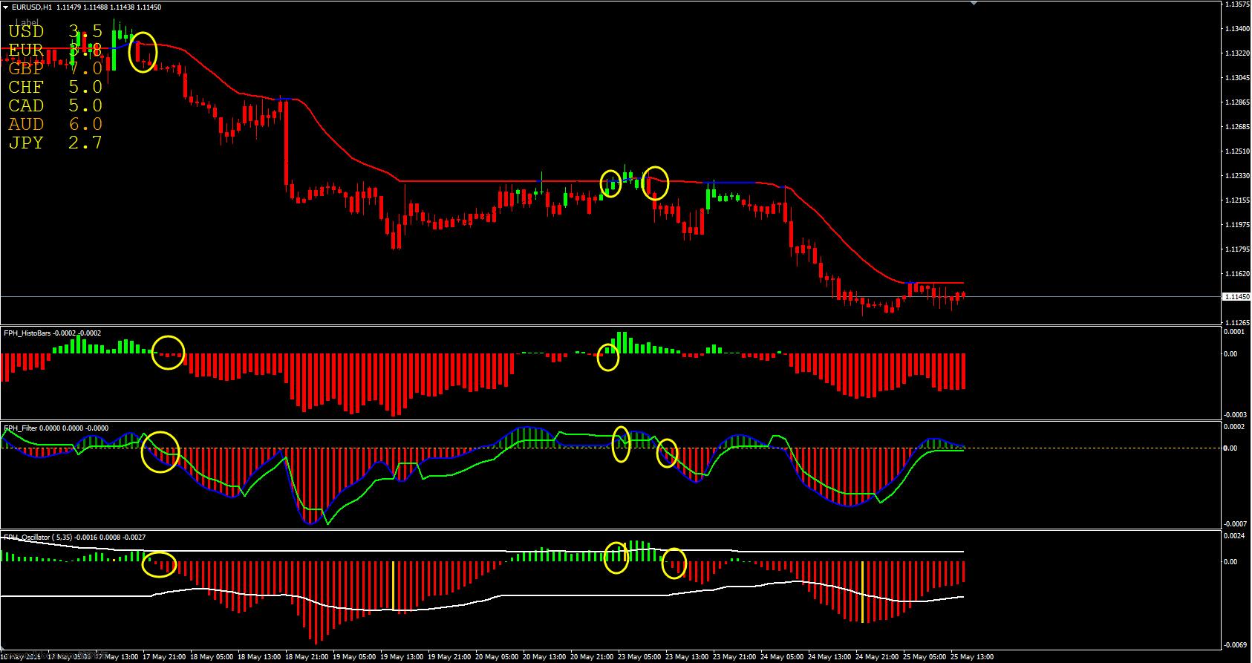Click the 19 May 05:00 time label
The height and width of the screenshot is (663, 1252).
353,657
